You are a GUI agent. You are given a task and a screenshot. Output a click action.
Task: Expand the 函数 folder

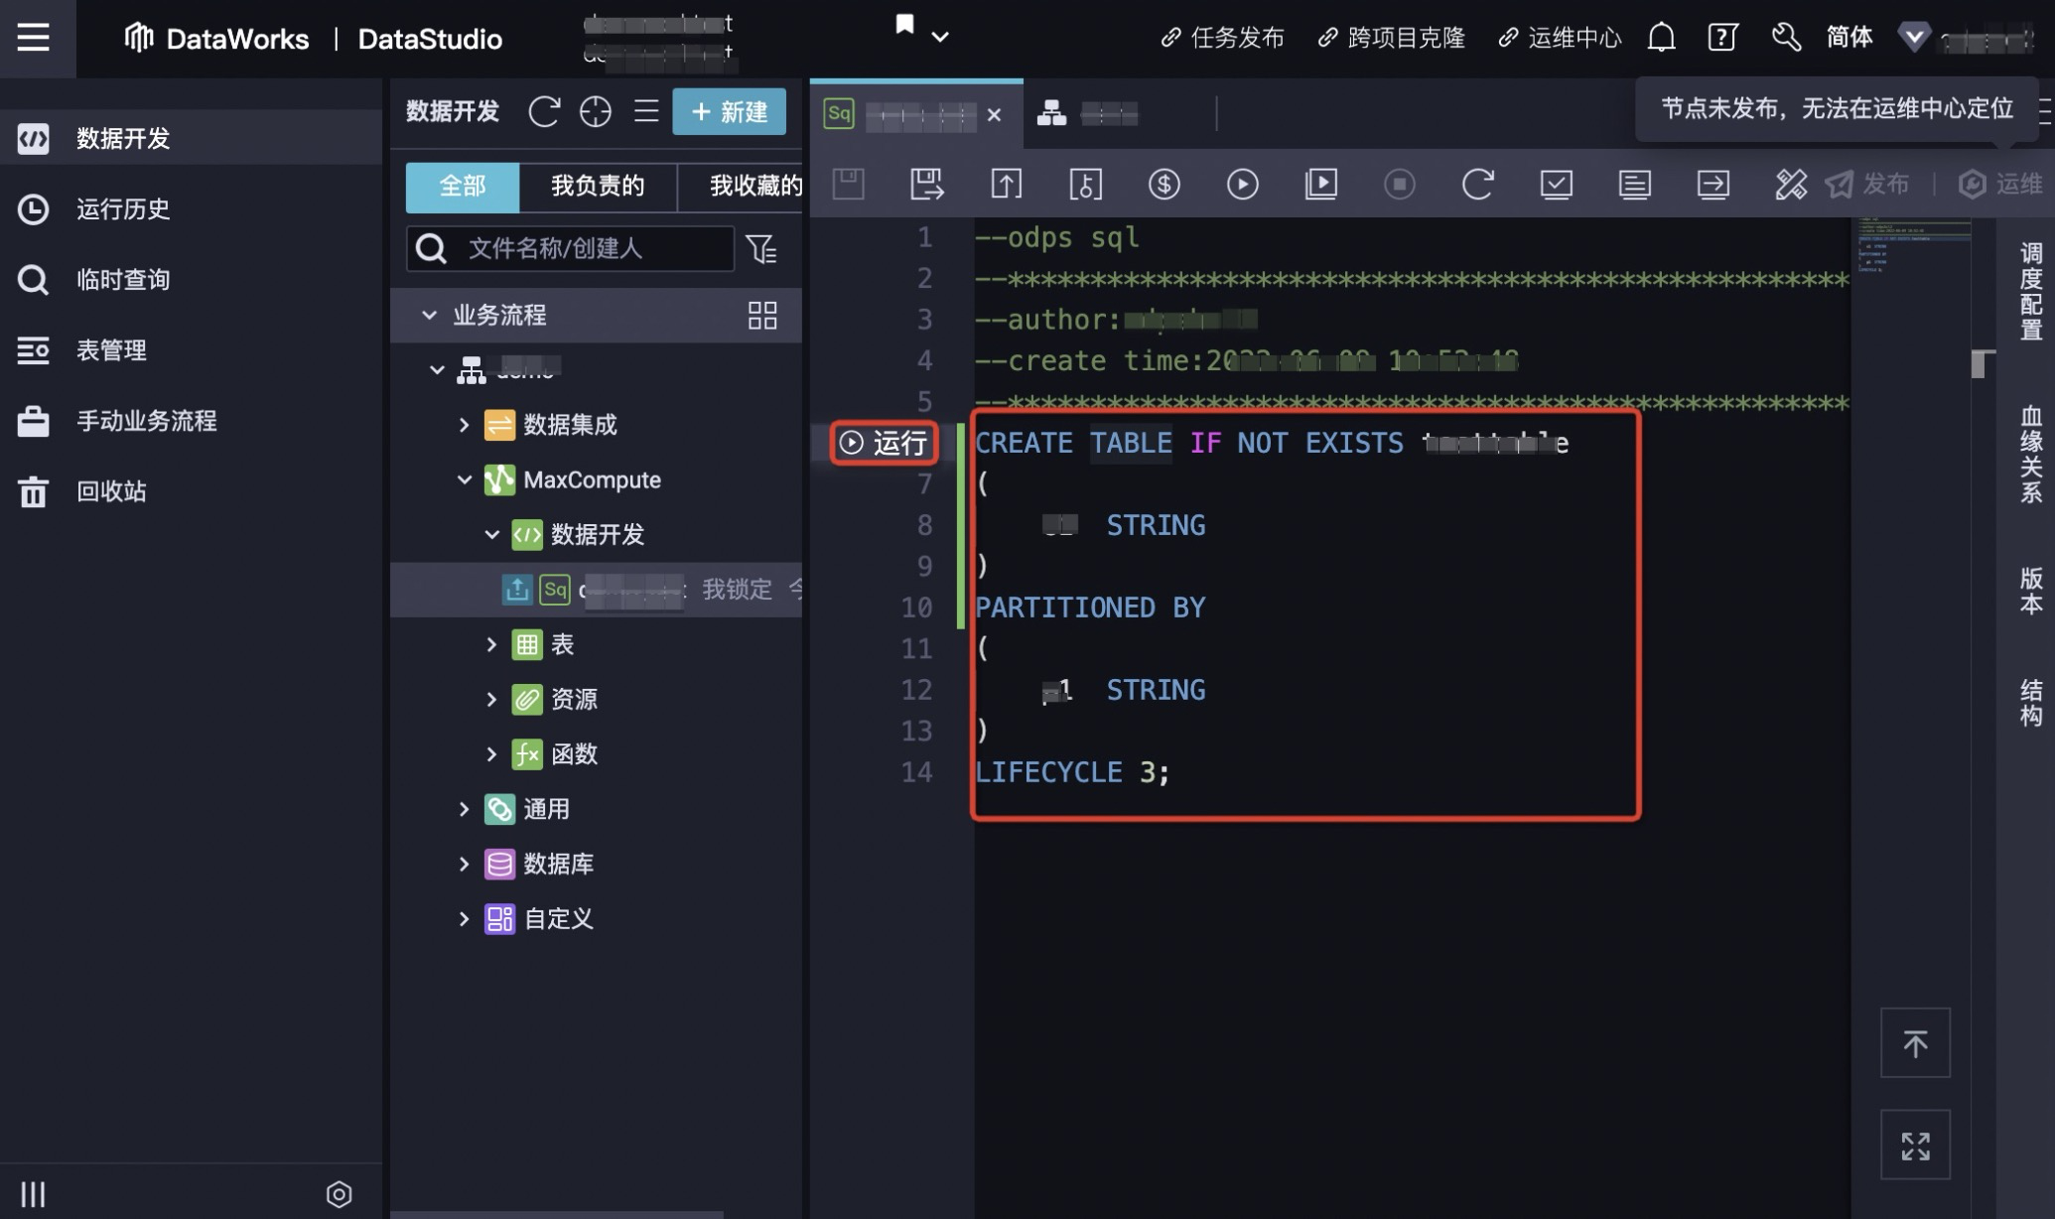(x=491, y=754)
